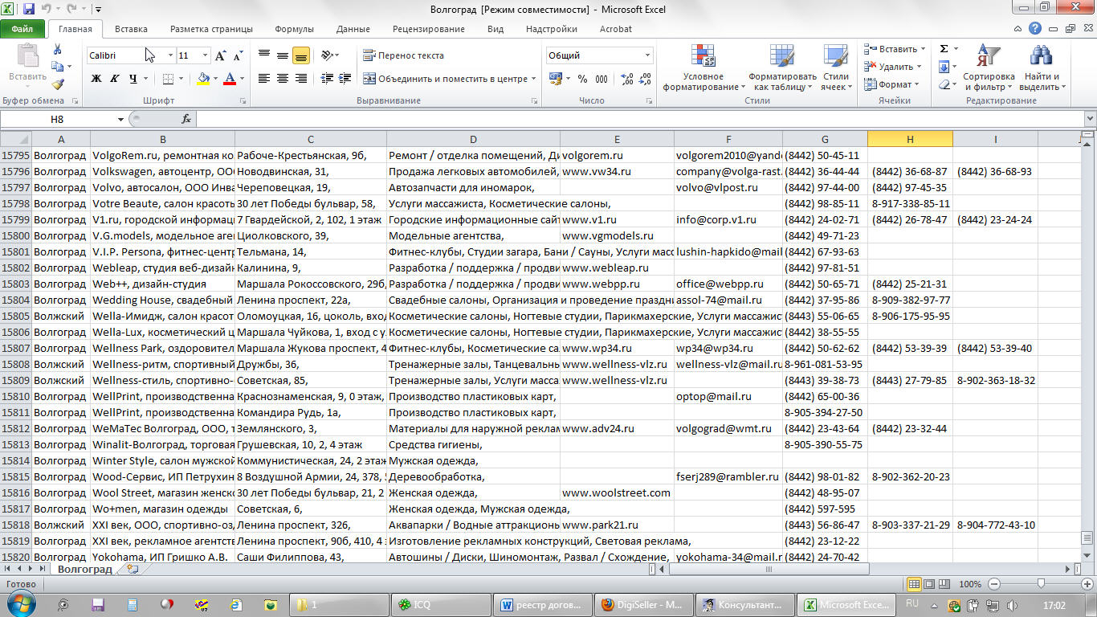This screenshot has width=1097, height=617.
Task: Open Условное форматирование dropdown
Action: point(703,68)
